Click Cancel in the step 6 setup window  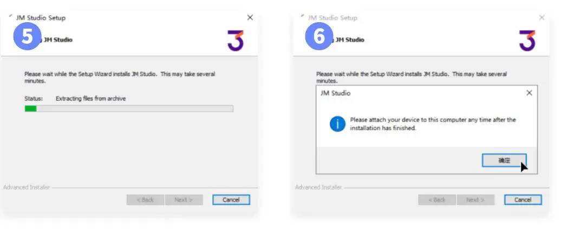(523, 200)
